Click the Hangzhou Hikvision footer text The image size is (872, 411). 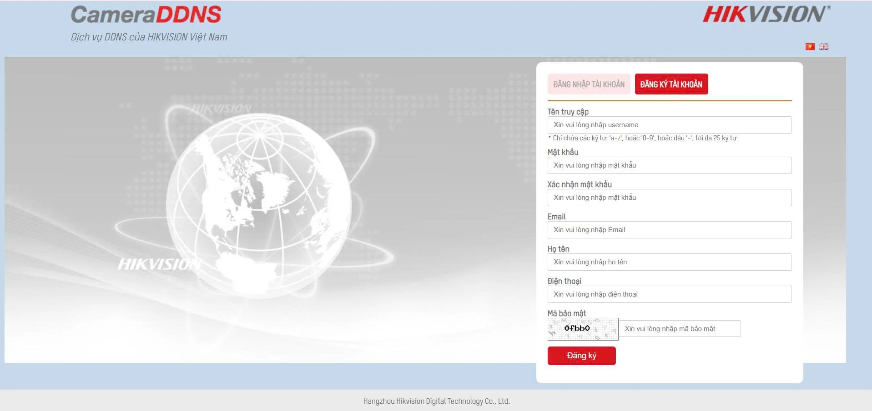[x=436, y=401]
